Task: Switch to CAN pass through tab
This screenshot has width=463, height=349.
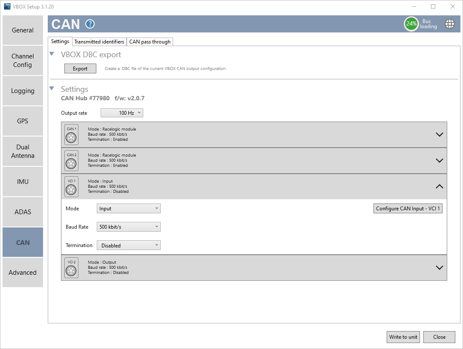Action: pos(150,42)
